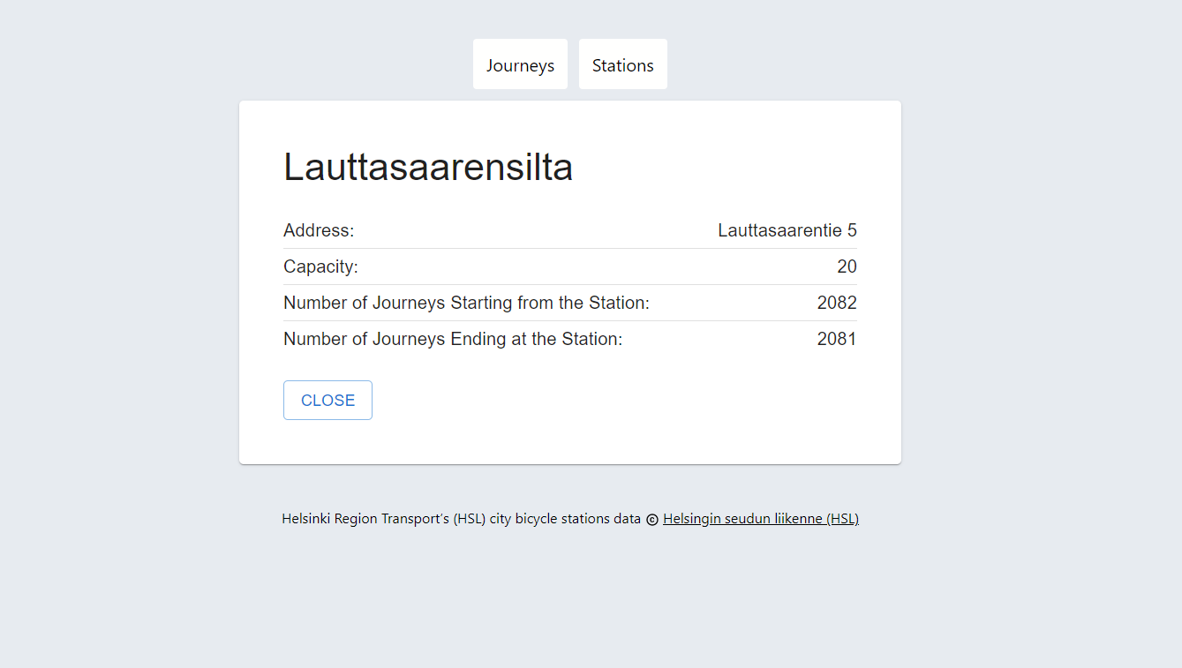Click the copyright symbol near HSL attribution
The image size is (1182, 668).
pyautogui.click(x=652, y=519)
